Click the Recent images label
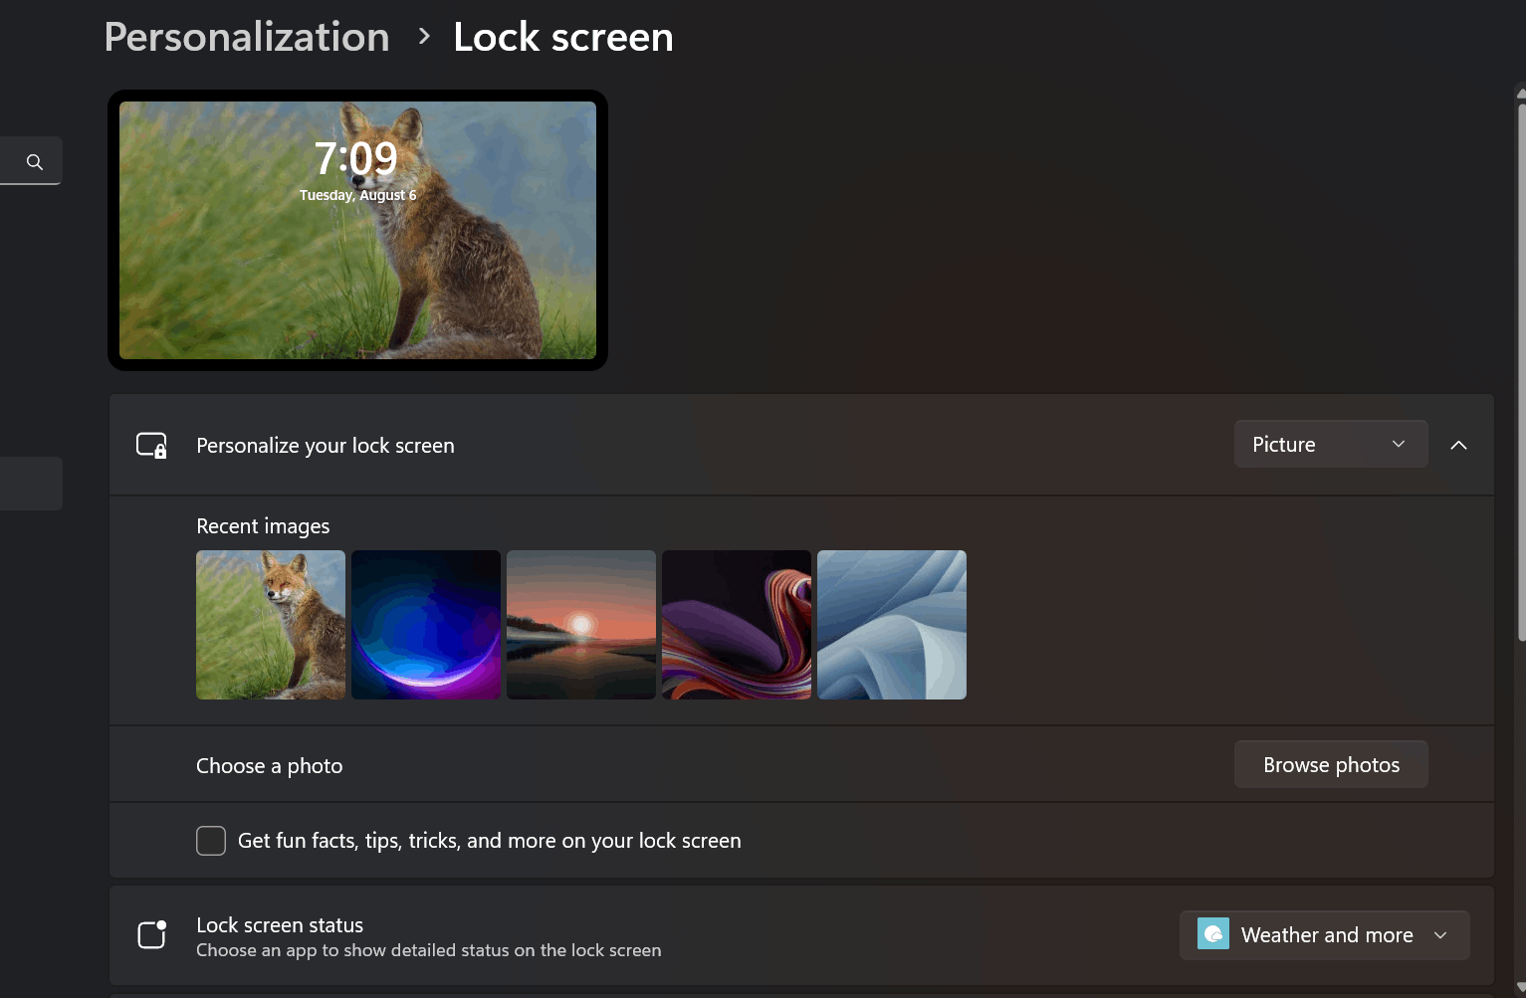The image size is (1526, 998). point(263,525)
